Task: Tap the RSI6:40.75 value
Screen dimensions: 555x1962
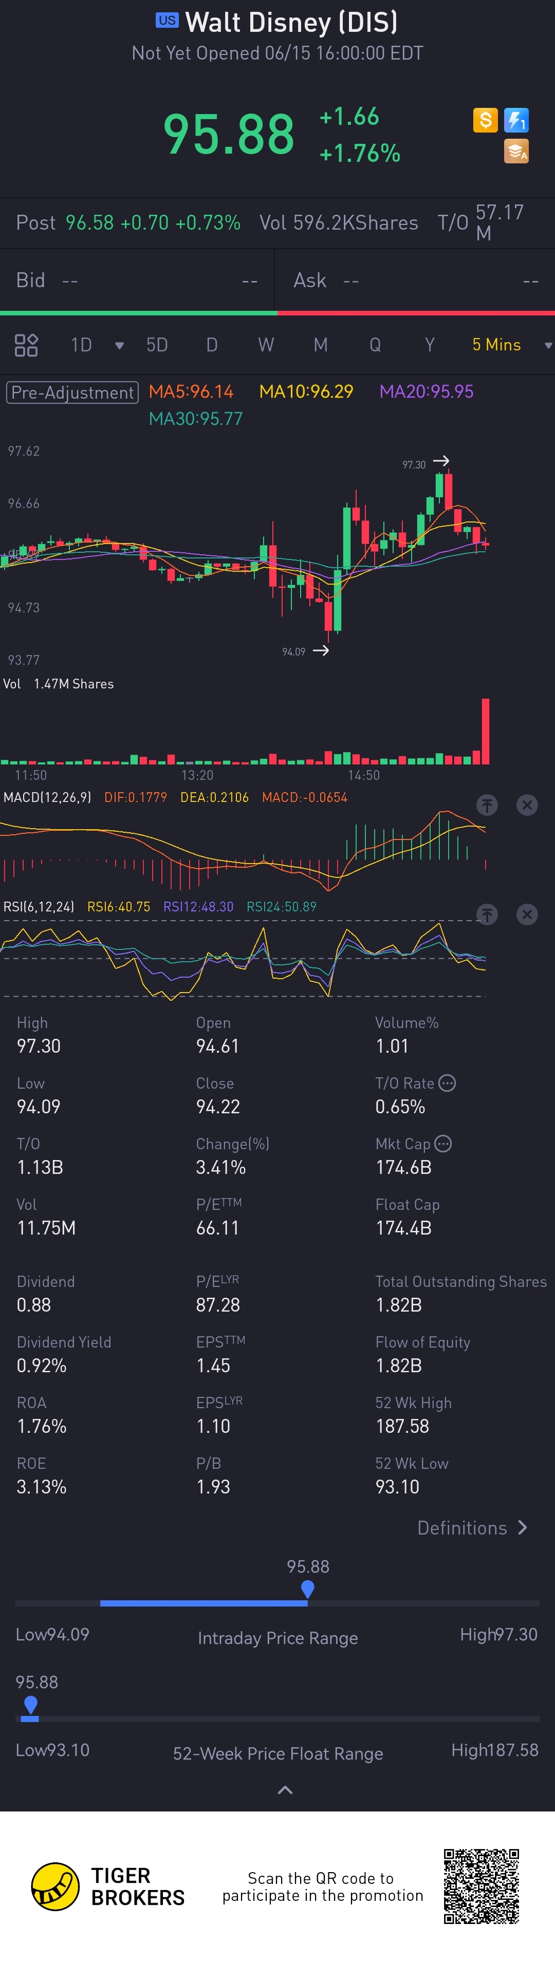Action: pyautogui.click(x=119, y=906)
